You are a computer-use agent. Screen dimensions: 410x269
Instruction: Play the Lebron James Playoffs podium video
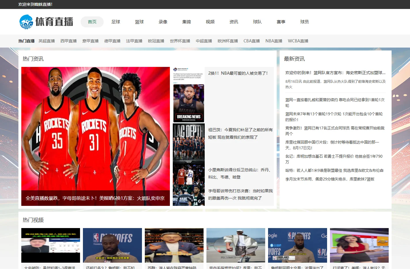point(297,245)
